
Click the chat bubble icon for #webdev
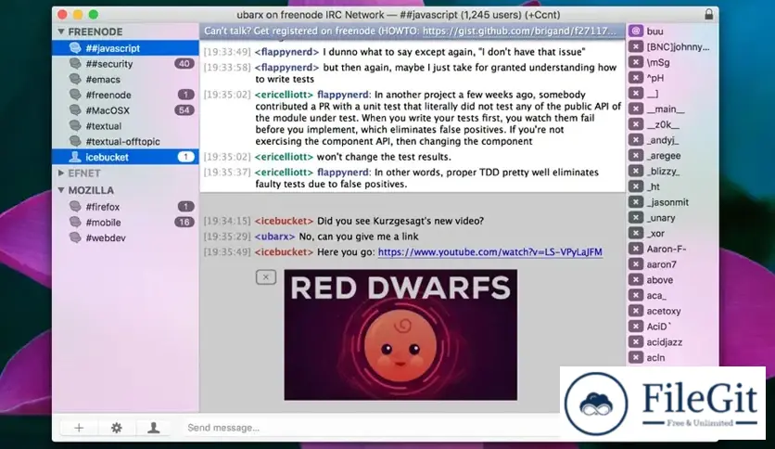pyautogui.click(x=75, y=237)
